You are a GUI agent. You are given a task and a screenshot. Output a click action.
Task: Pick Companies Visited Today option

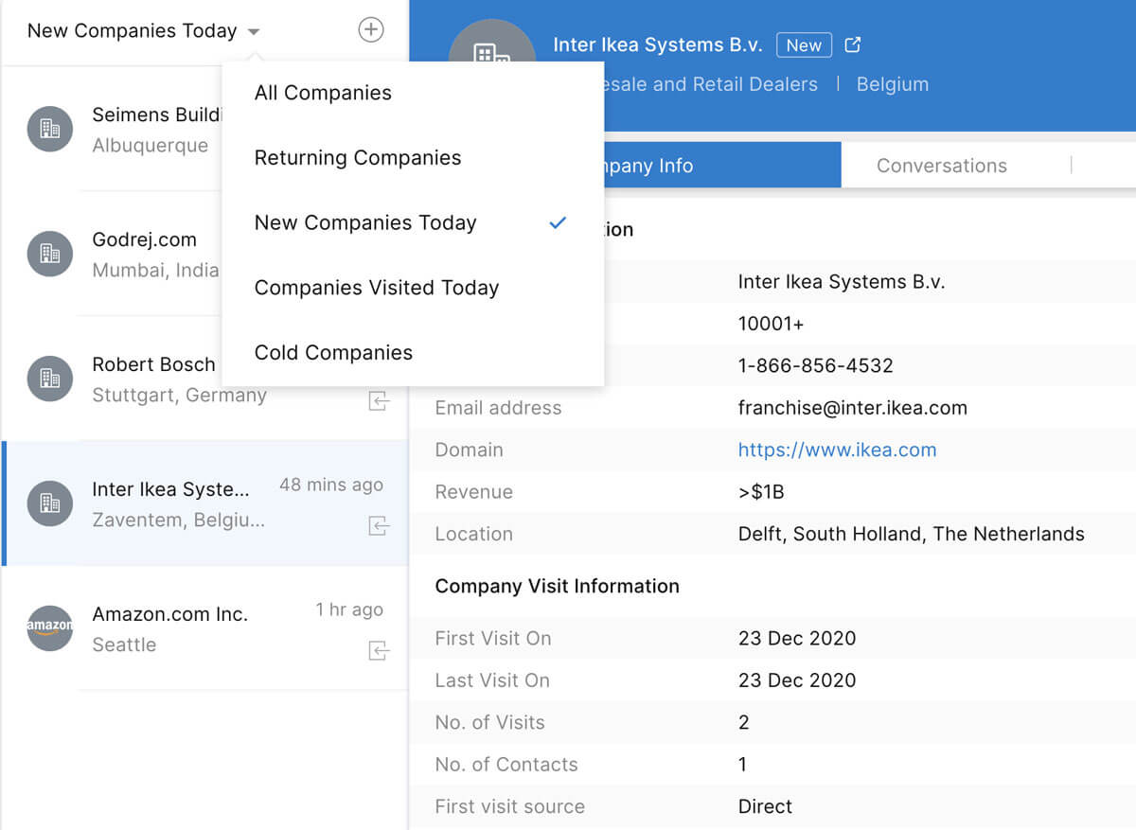coord(376,288)
